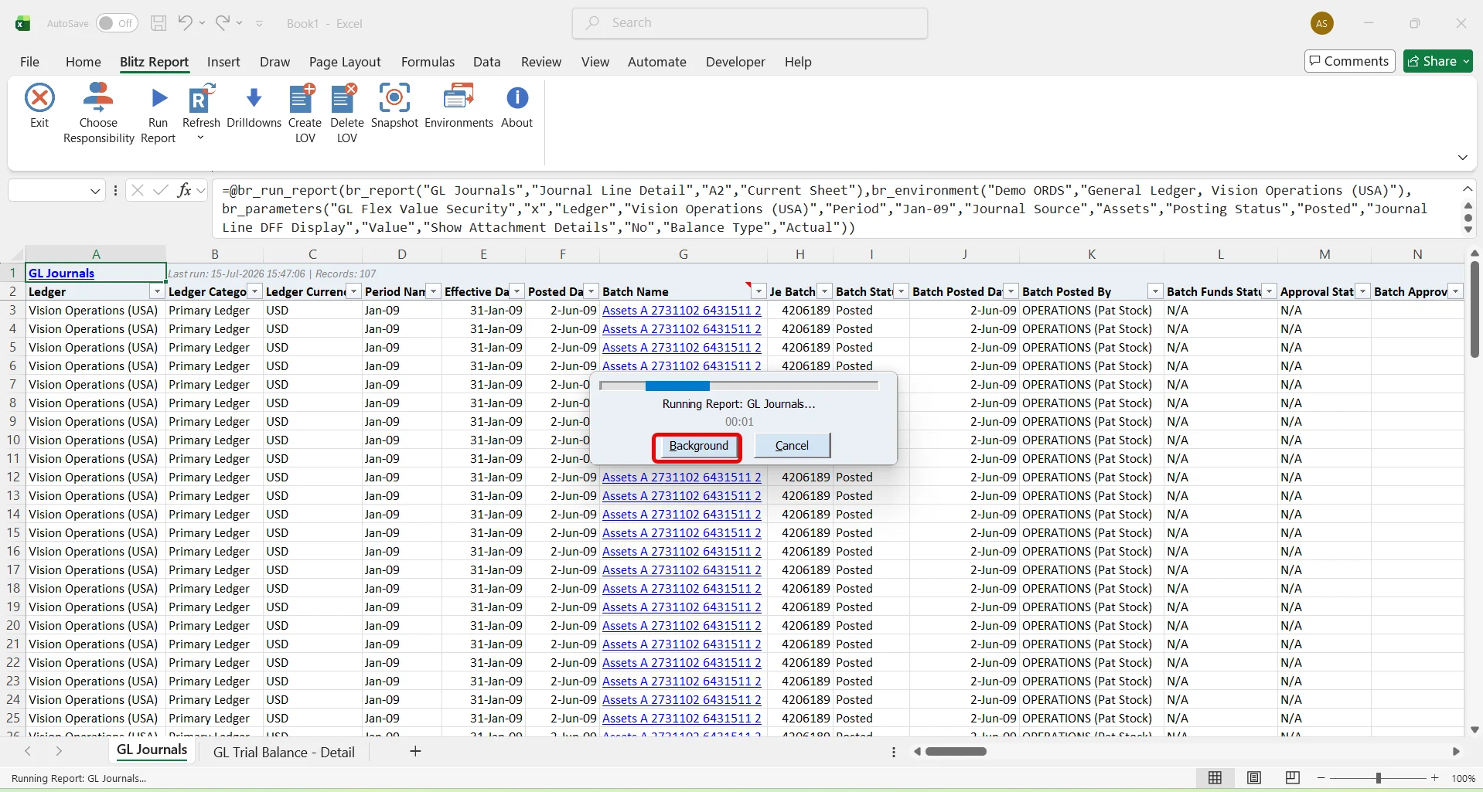Switch to the Home tab
Viewport: 1483px width, 792px height.
[x=84, y=62]
